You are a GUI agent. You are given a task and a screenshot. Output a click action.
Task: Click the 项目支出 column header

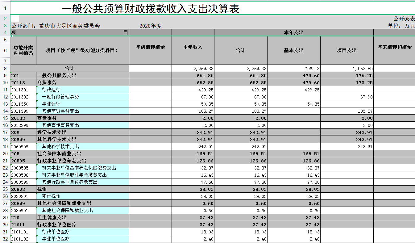[x=347, y=50]
